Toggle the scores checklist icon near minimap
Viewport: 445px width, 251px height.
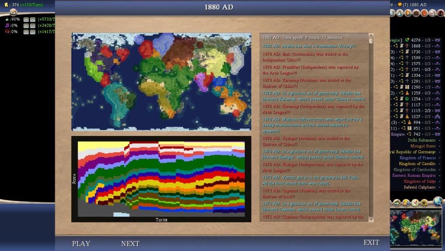(415, 202)
